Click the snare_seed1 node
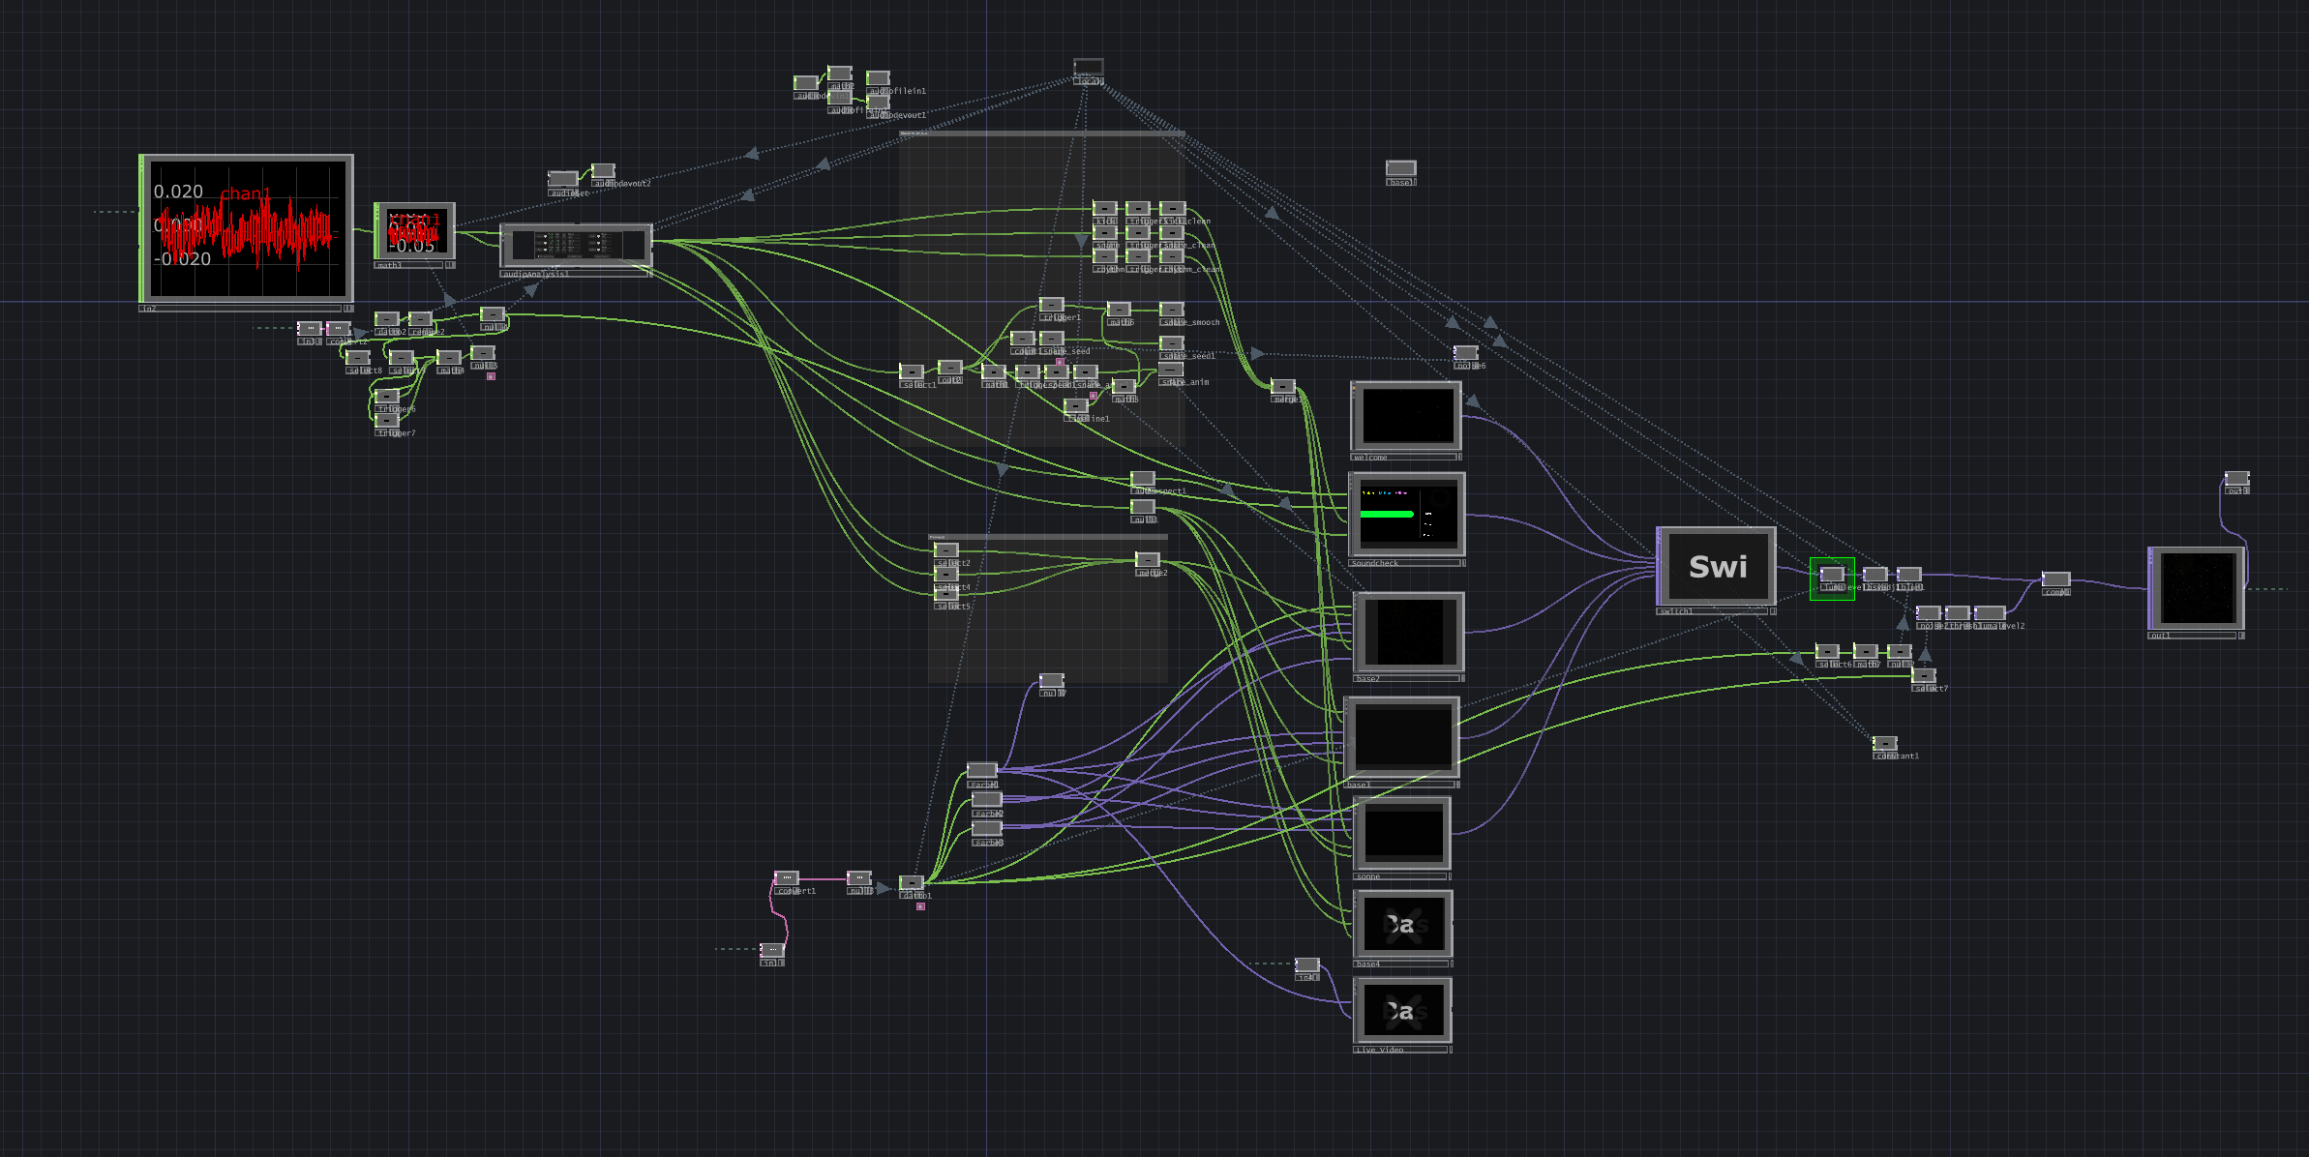Viewport: 2309px width, 1157px height. click(x=1172, y=343)
